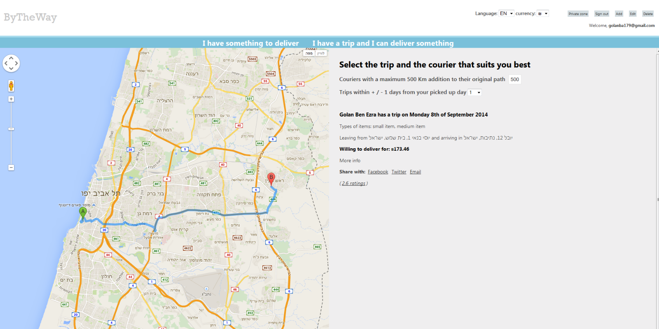Click 'Select the trip and the courier' heading
The width and height of the screenshot is (659, 329).
click(x=435, y=65)
